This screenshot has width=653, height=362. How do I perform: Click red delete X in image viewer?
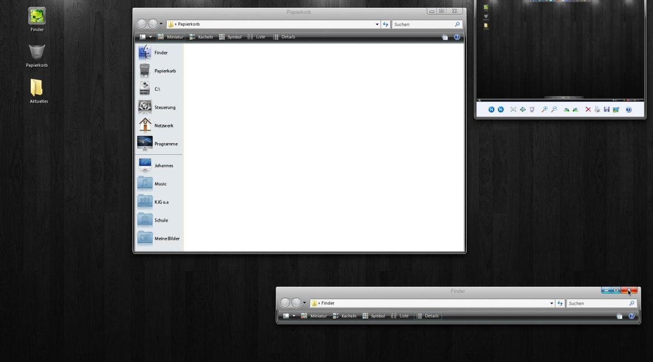point(588,110)
